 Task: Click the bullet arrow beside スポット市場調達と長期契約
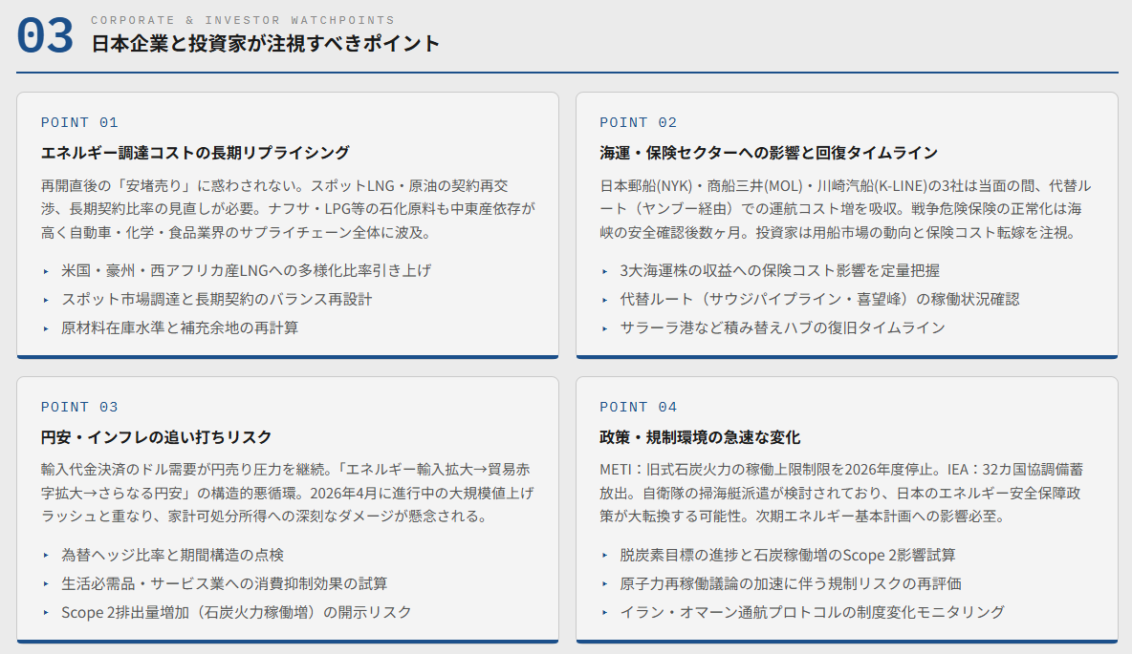(x=45, y=300)
